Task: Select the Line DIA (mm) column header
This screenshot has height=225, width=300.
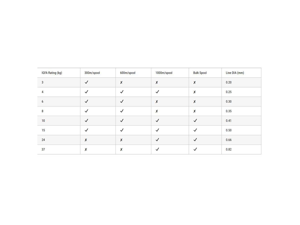Action: click(235, 73)
